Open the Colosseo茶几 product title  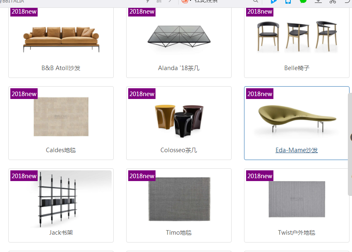click(179, 150)
